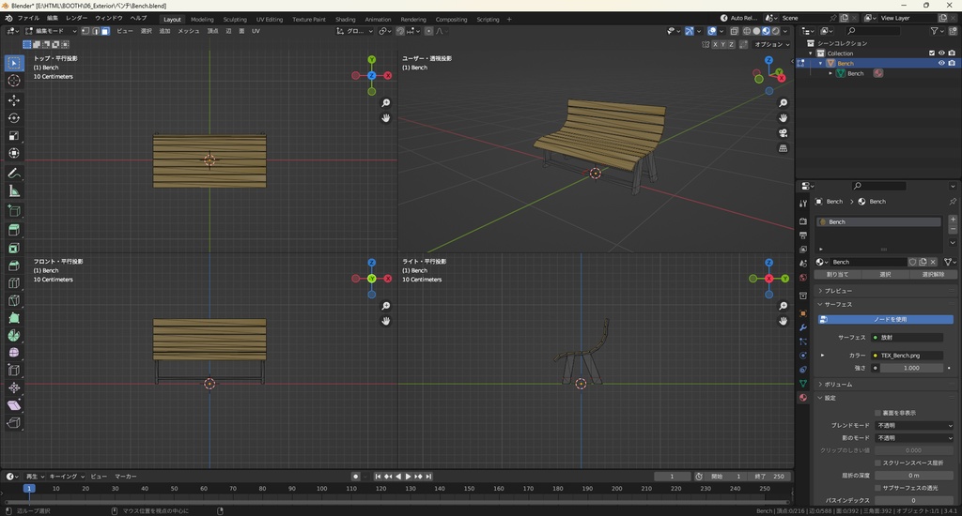Enable the スクリーンスペース屈折 checkbox
Image resolution: width=962 pixels, height=516 pixels.
tap(877, 463)
